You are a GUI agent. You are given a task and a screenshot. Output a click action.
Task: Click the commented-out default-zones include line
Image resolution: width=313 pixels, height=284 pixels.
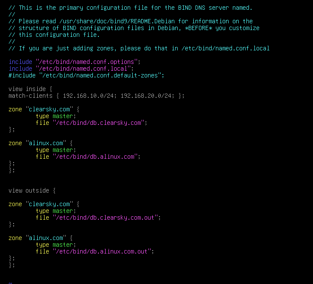point(86,75)
